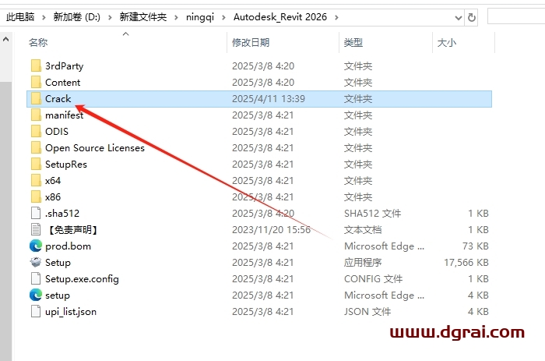This screenshot has height=361, width=545.
Task: Click Autodesk_Revit 2026 breadcrumb segment
Action: [280, 16]
